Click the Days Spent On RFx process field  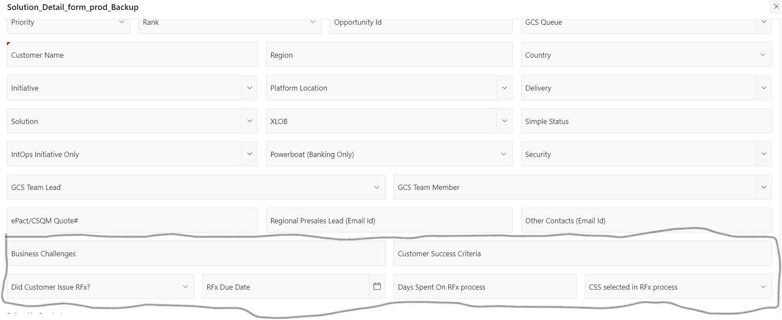click(484, 286)
